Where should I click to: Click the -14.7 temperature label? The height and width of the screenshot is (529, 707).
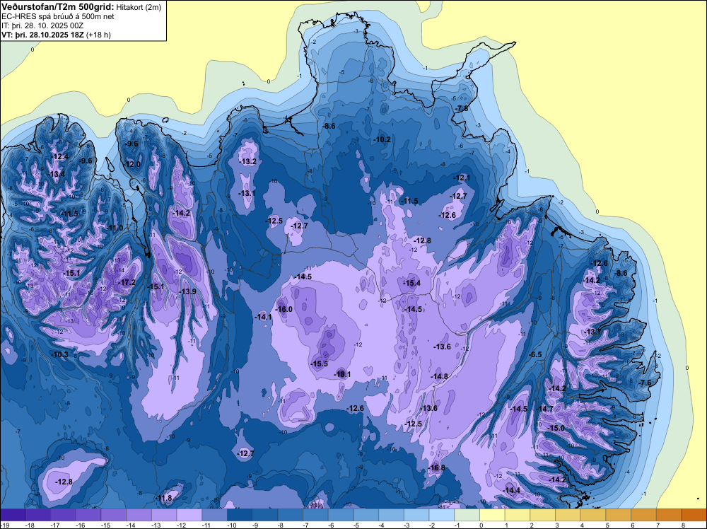coord(544,409)
